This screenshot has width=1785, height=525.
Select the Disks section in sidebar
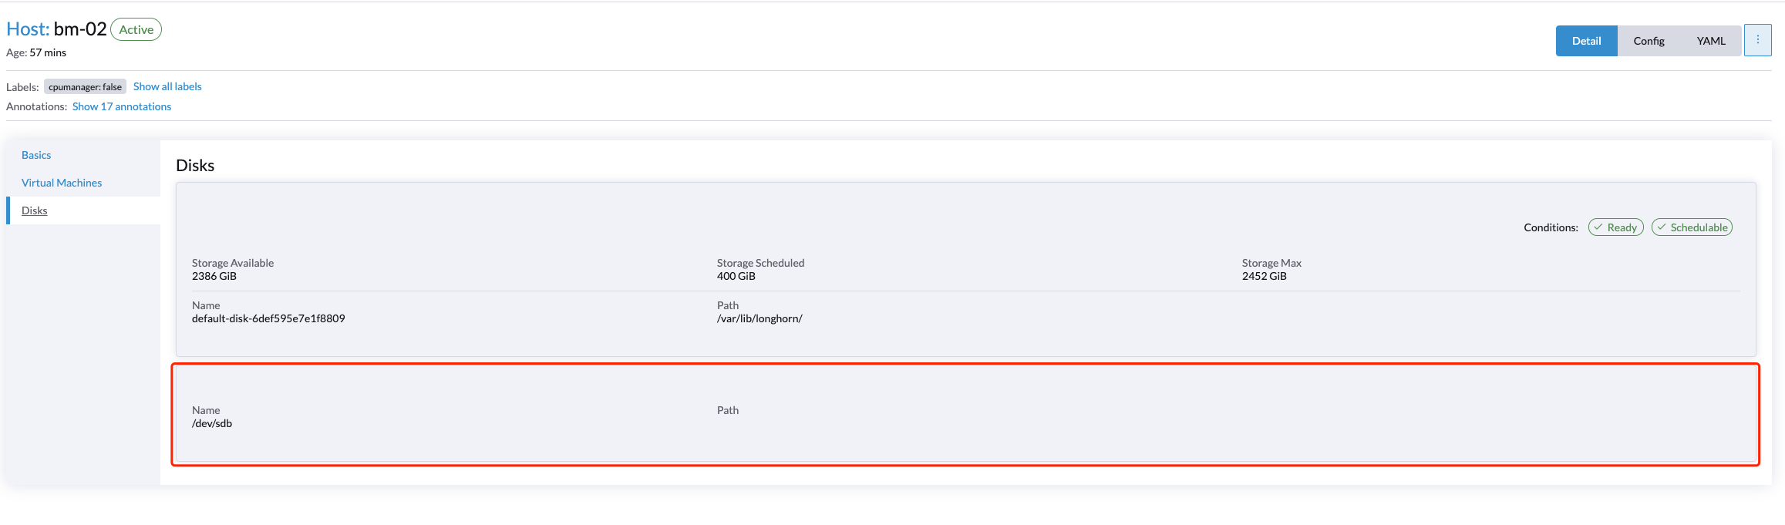34,210
